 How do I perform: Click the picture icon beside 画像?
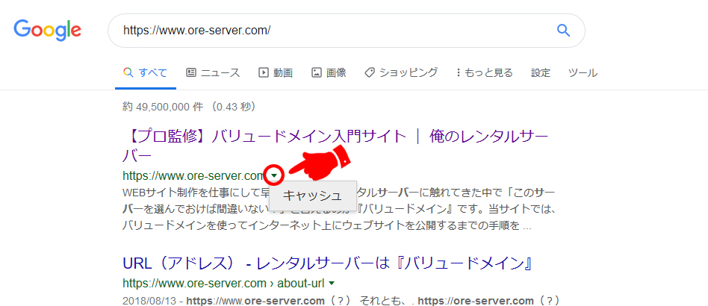coord(317,72)
